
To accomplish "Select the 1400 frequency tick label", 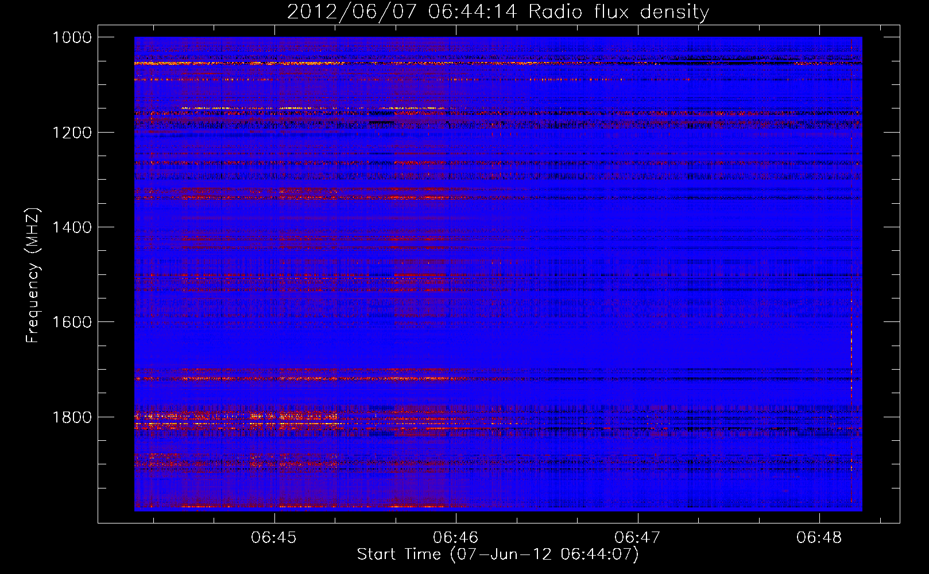I will (x=72, y=227).
